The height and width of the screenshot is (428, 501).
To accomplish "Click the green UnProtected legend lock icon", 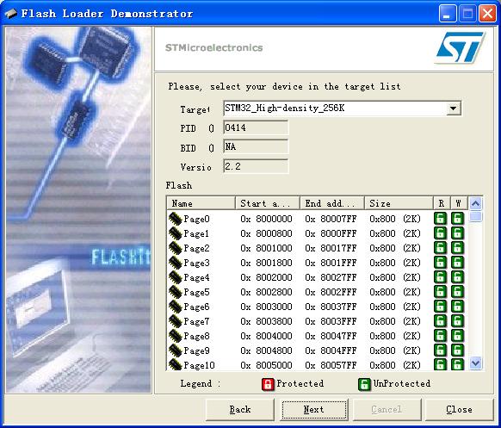I will (x=364, y=384).
